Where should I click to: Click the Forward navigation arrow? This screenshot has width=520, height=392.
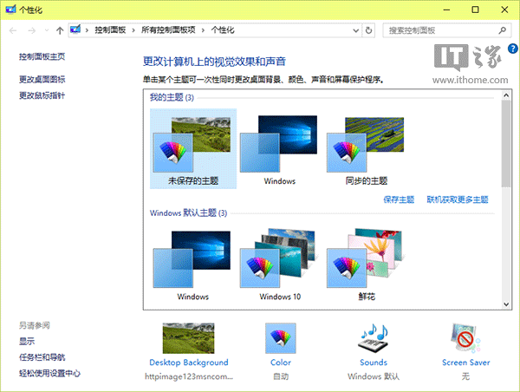(32, 31)
